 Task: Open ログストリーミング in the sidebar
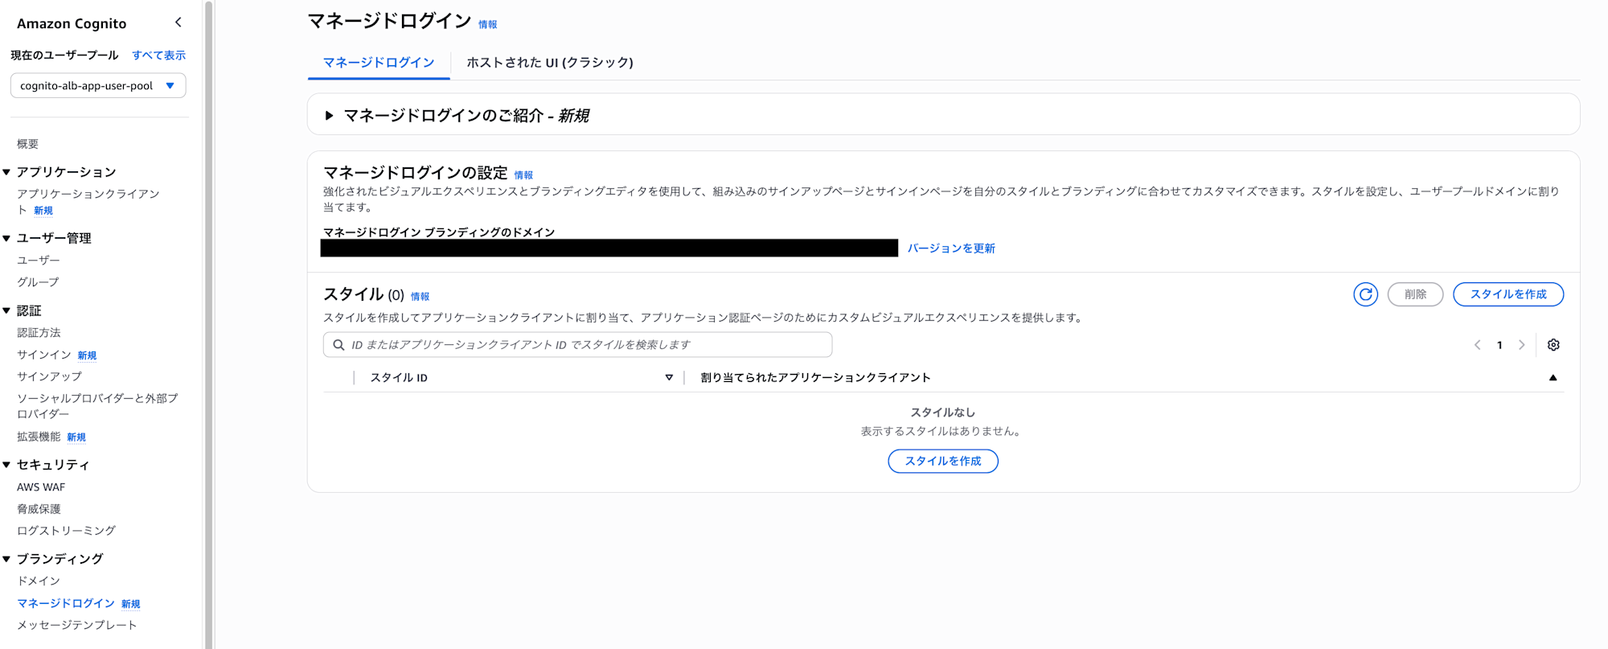pos(67,531)
